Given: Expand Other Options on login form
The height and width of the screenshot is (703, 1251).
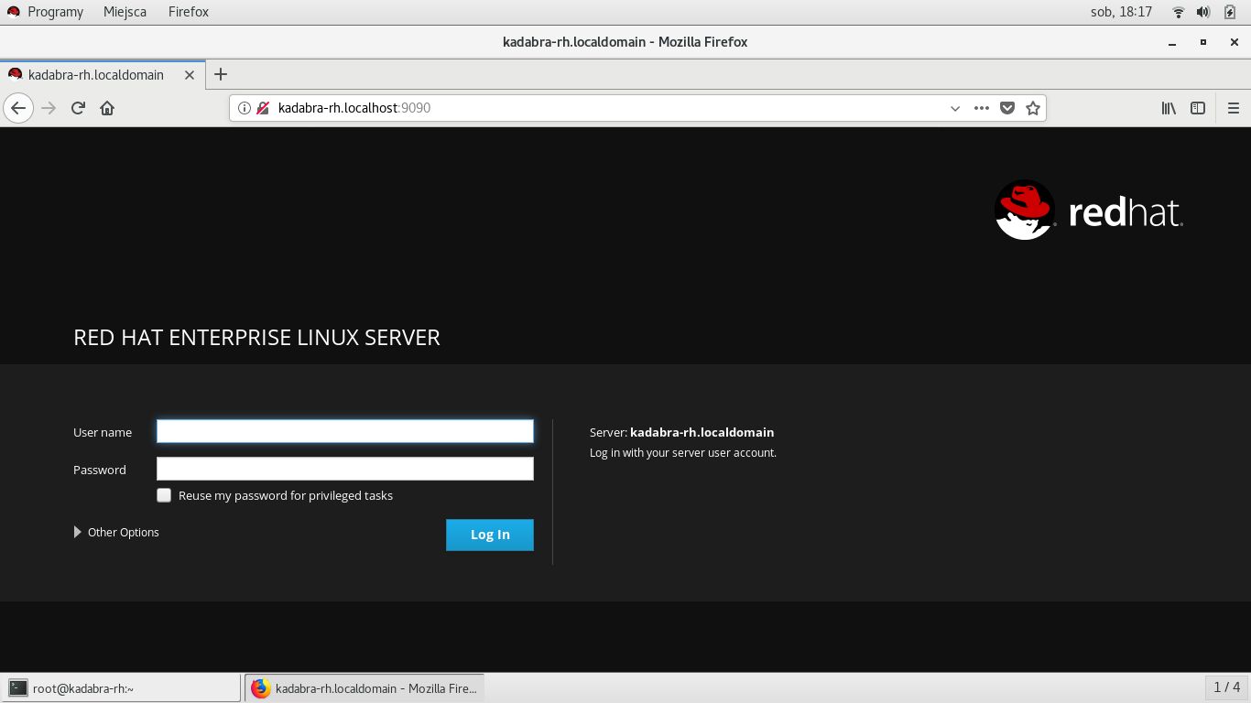Looking at the screenshot, I should point(116,532).
